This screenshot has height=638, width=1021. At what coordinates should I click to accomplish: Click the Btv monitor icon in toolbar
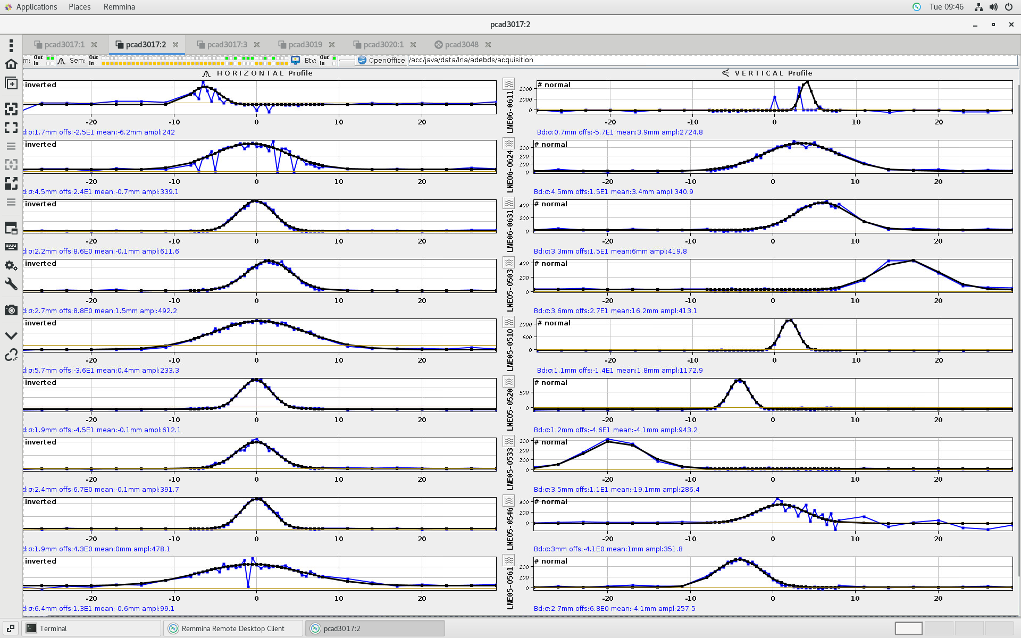click(296, 60)
